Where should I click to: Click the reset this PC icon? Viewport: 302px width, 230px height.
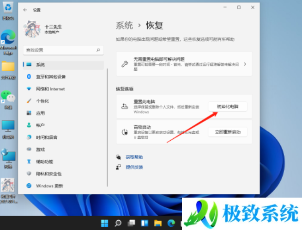point(125,106)
